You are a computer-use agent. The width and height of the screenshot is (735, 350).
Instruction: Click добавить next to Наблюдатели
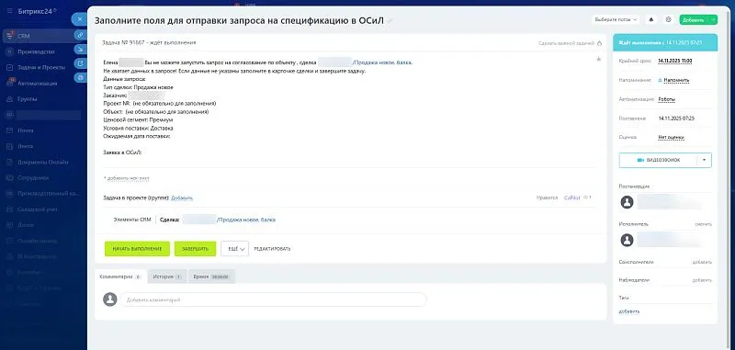[702, 280]
